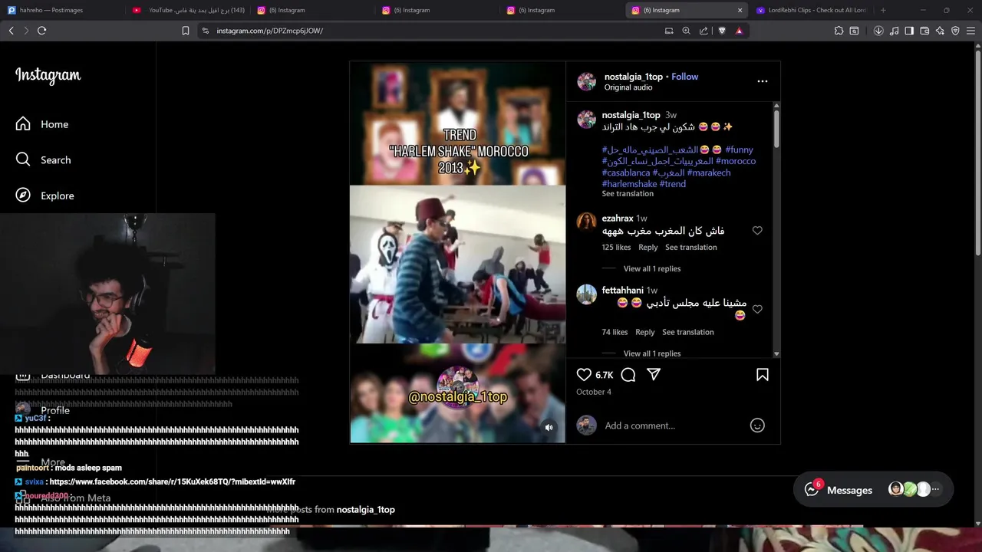Toggle video sound mute icon

(x=549, y=428)
